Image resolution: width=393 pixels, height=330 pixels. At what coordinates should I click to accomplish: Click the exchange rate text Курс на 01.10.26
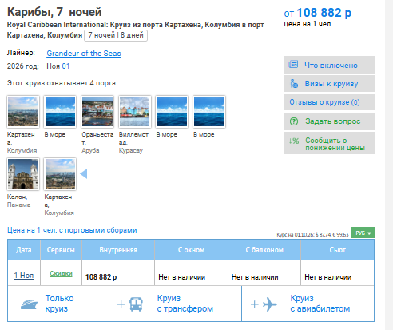click(x=312, y=235)
